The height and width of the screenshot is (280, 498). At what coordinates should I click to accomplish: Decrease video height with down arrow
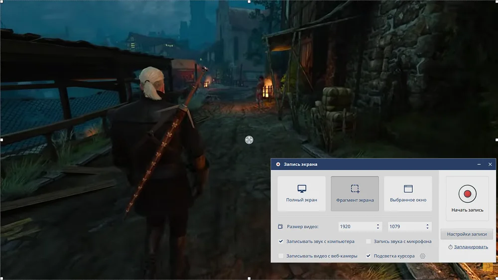click(x=427, y=228)
